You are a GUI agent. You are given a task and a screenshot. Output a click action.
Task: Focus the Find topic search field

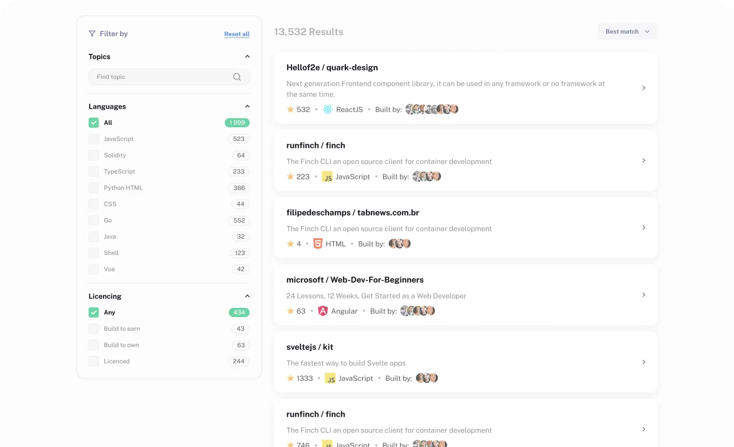(x=169, y=77)
